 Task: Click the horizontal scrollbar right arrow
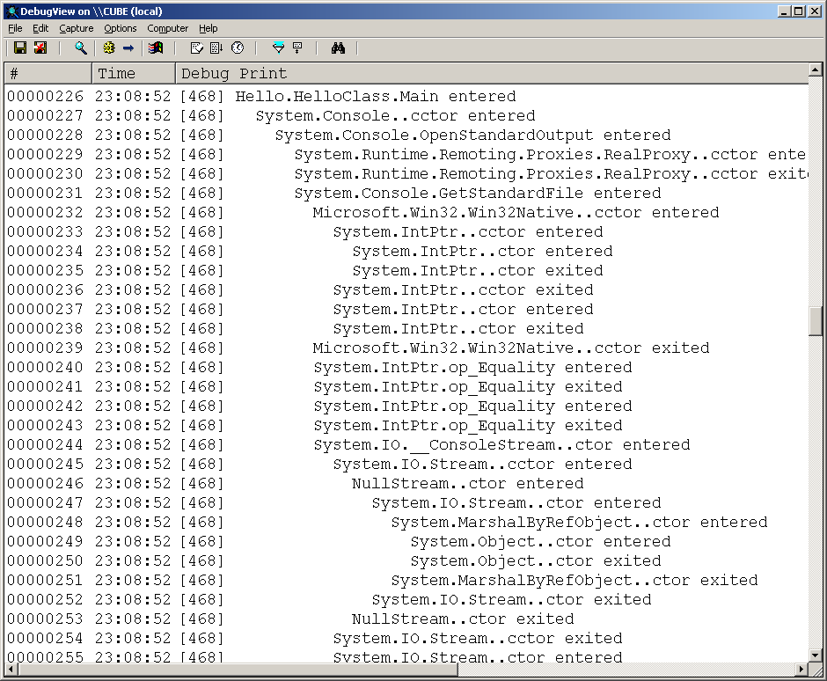799,670
